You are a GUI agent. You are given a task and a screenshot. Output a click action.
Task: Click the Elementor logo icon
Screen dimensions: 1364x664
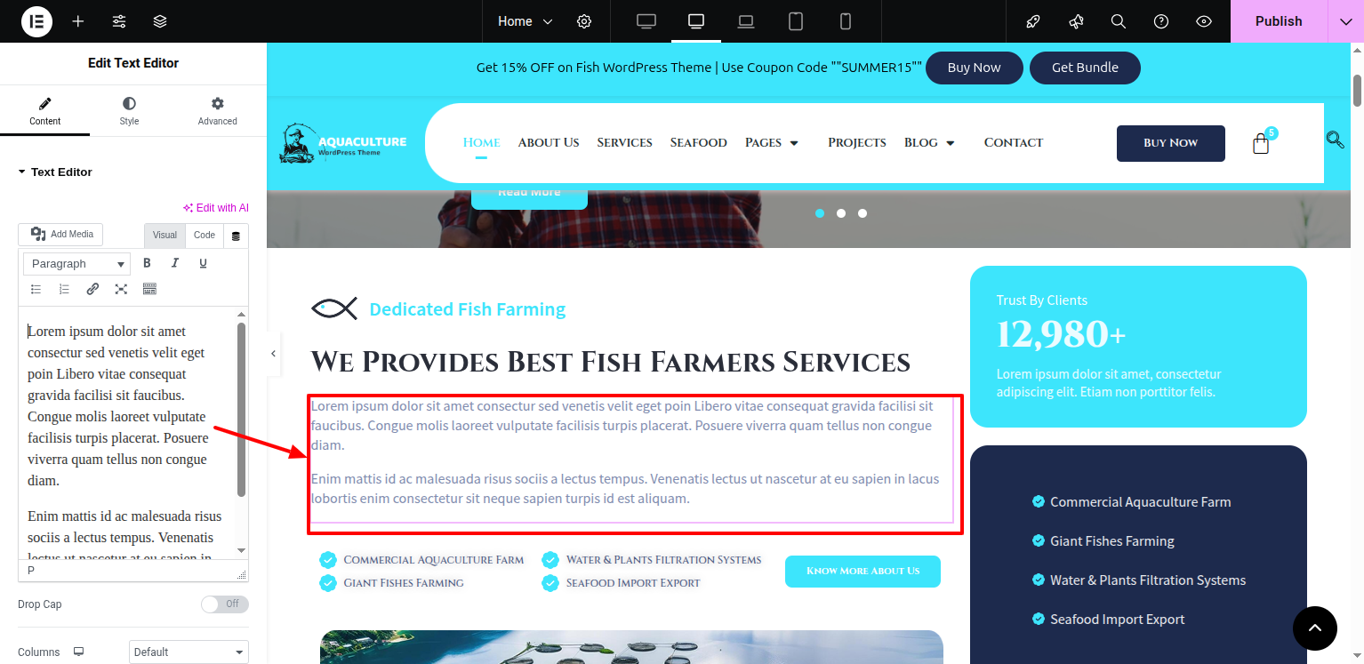[36, 21]
